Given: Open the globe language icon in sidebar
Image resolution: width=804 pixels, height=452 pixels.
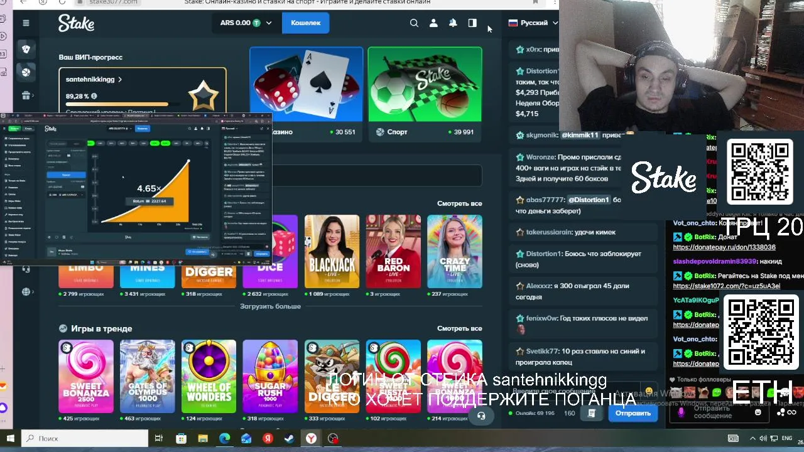Looking at the screenshot, I should coord(26,291).
